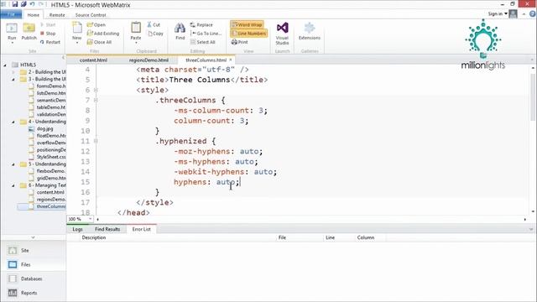537x302 pixels.
Task: Open the Reports workspace
Action: coord(34,293)
